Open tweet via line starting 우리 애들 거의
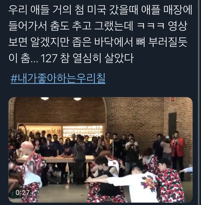This screenshot has width=201, height=205. pos(100,10)
